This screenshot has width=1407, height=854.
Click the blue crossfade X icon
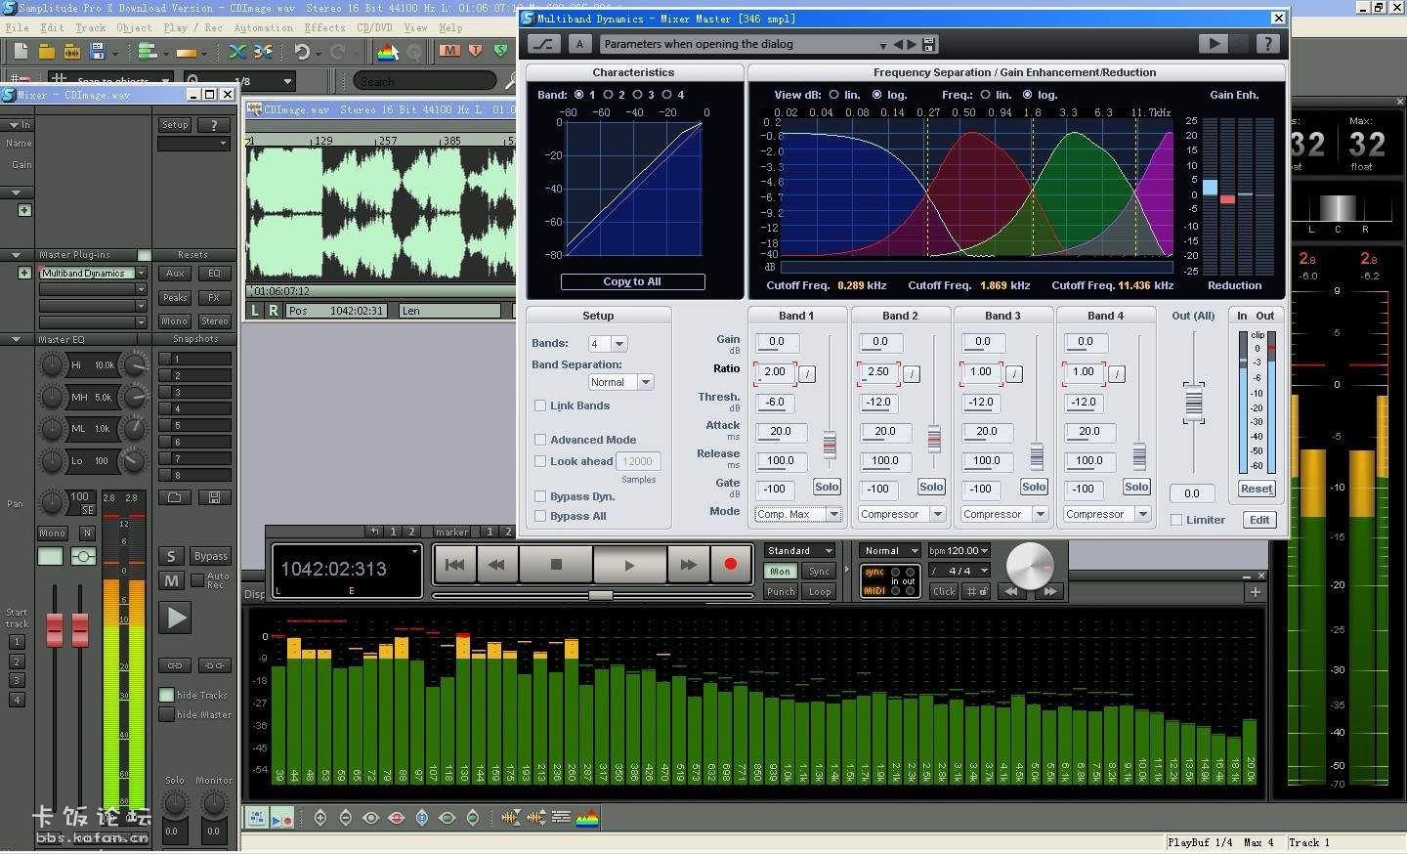[x=237, y=51]
